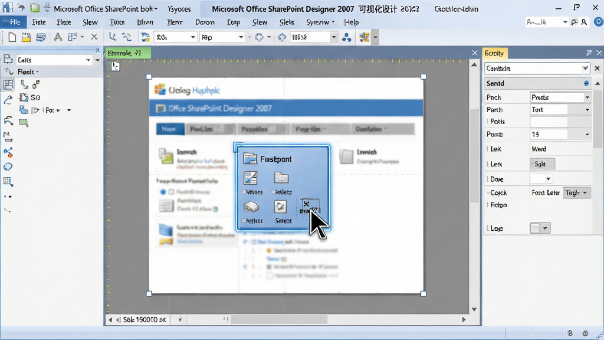Click the page corner icon at ruler origin
604x340 pixels.
click(115, 66)
